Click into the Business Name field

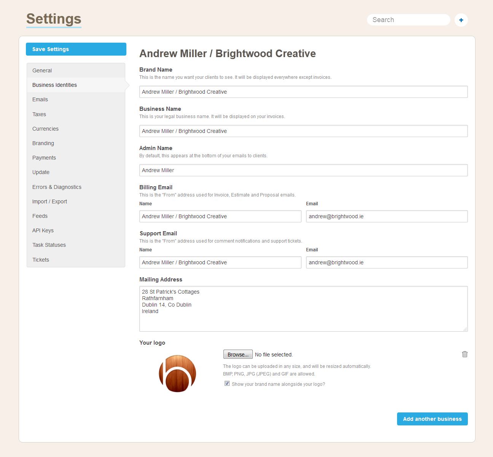coord(303,131)
